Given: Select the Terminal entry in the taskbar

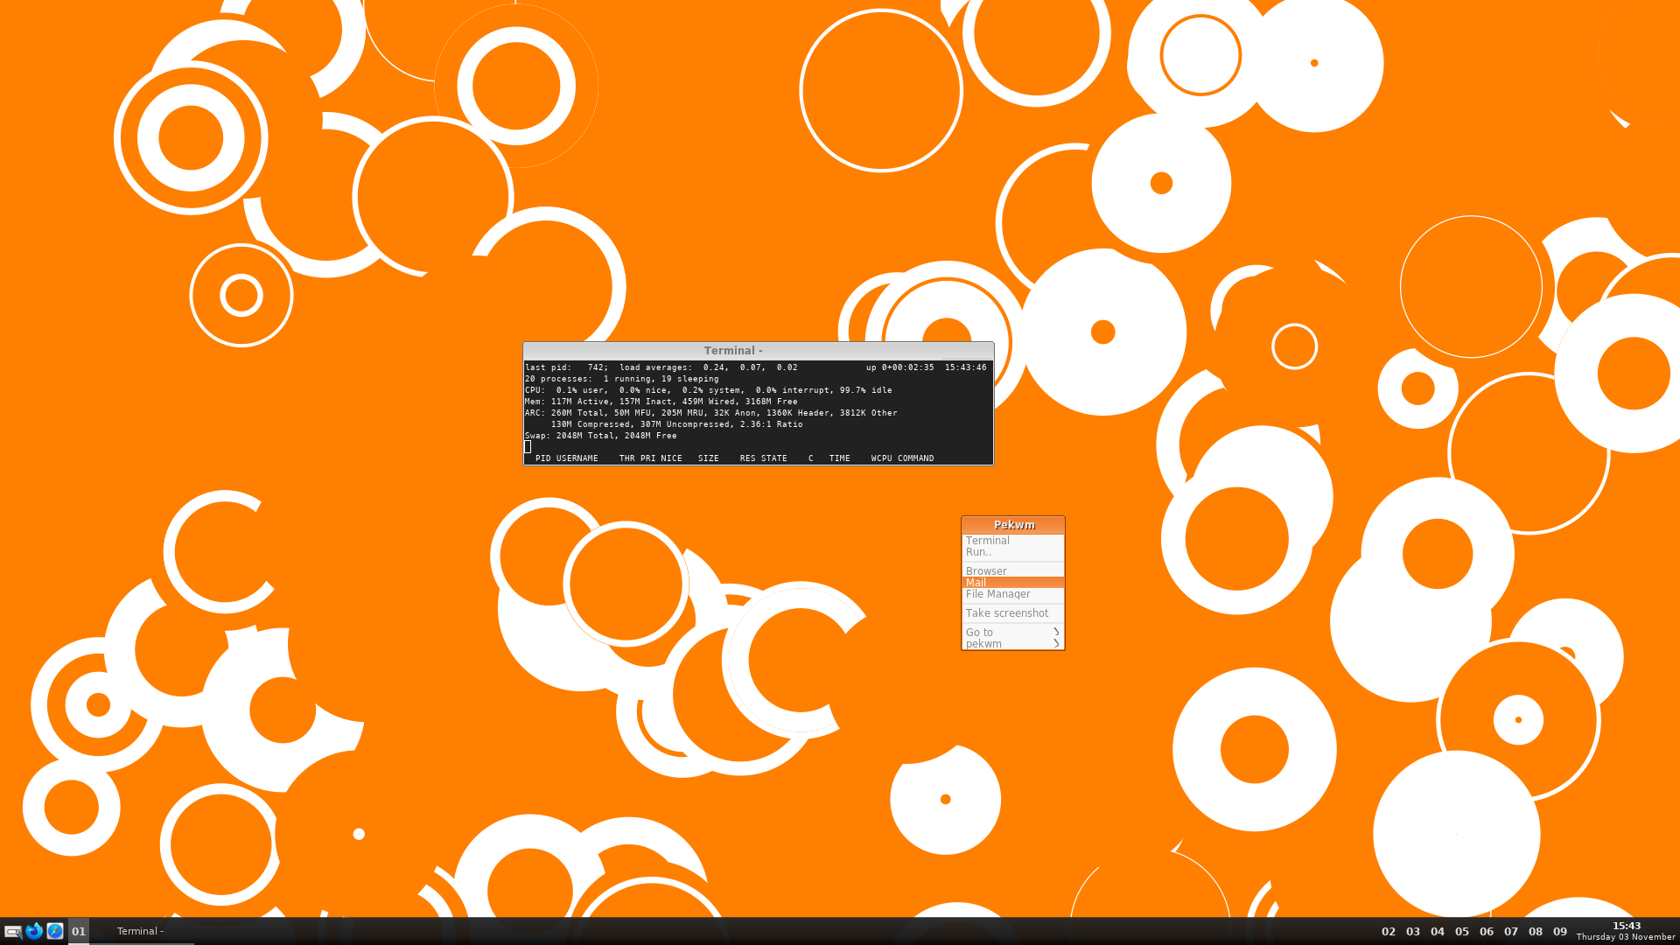Looking at the screenshot, I should (x=142, y=931).
